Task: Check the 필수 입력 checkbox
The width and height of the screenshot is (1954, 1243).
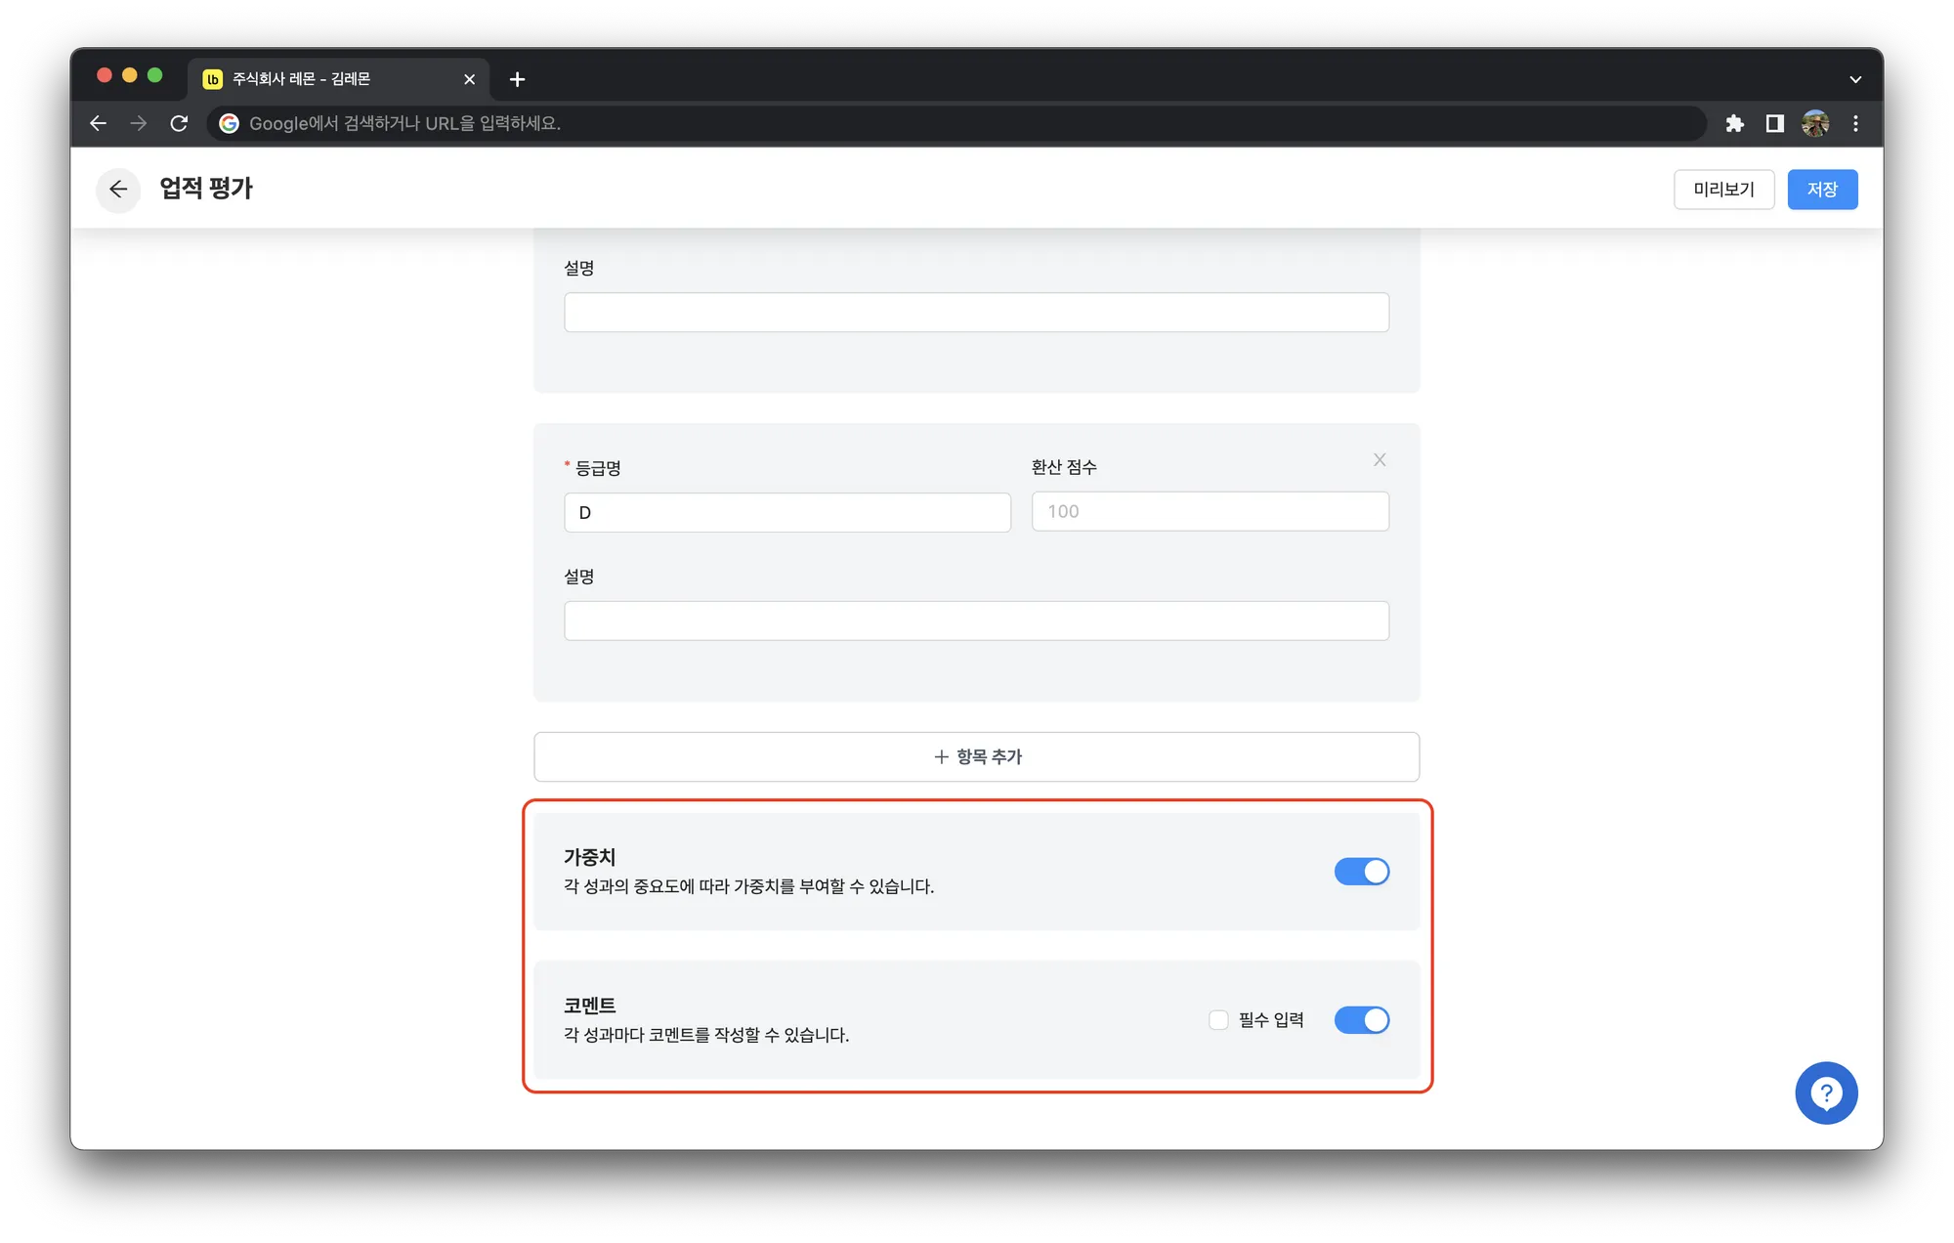Action: [x=1217, y=1019]
